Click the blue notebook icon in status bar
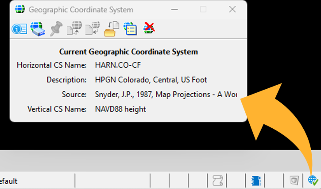This screenshot has height=189, width=321. 255,181
